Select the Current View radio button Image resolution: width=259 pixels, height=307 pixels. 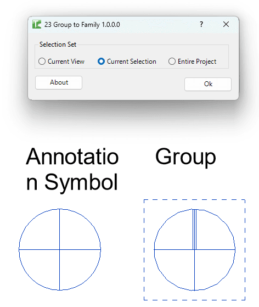(x=42, y=62)
